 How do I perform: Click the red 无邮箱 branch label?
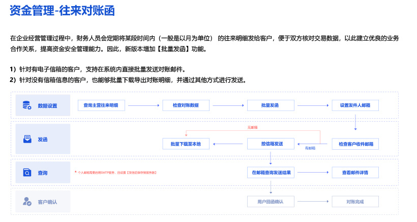[252, 127]
